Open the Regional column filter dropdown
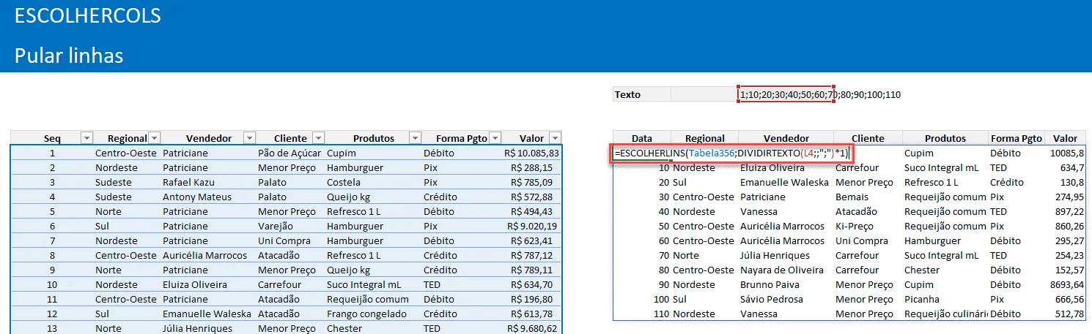The height and width of the screenshot is (334, 1092). click(155, 138)
